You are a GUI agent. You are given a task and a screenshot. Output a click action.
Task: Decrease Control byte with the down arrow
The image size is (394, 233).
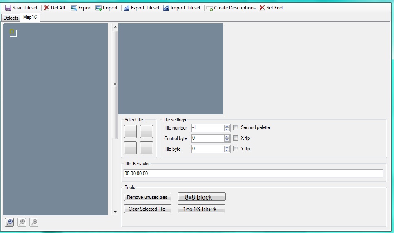(x=227, y=140)
